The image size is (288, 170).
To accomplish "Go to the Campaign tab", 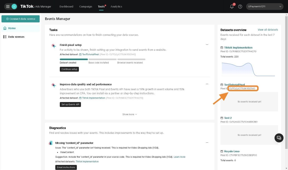I will tap(86, 7).
